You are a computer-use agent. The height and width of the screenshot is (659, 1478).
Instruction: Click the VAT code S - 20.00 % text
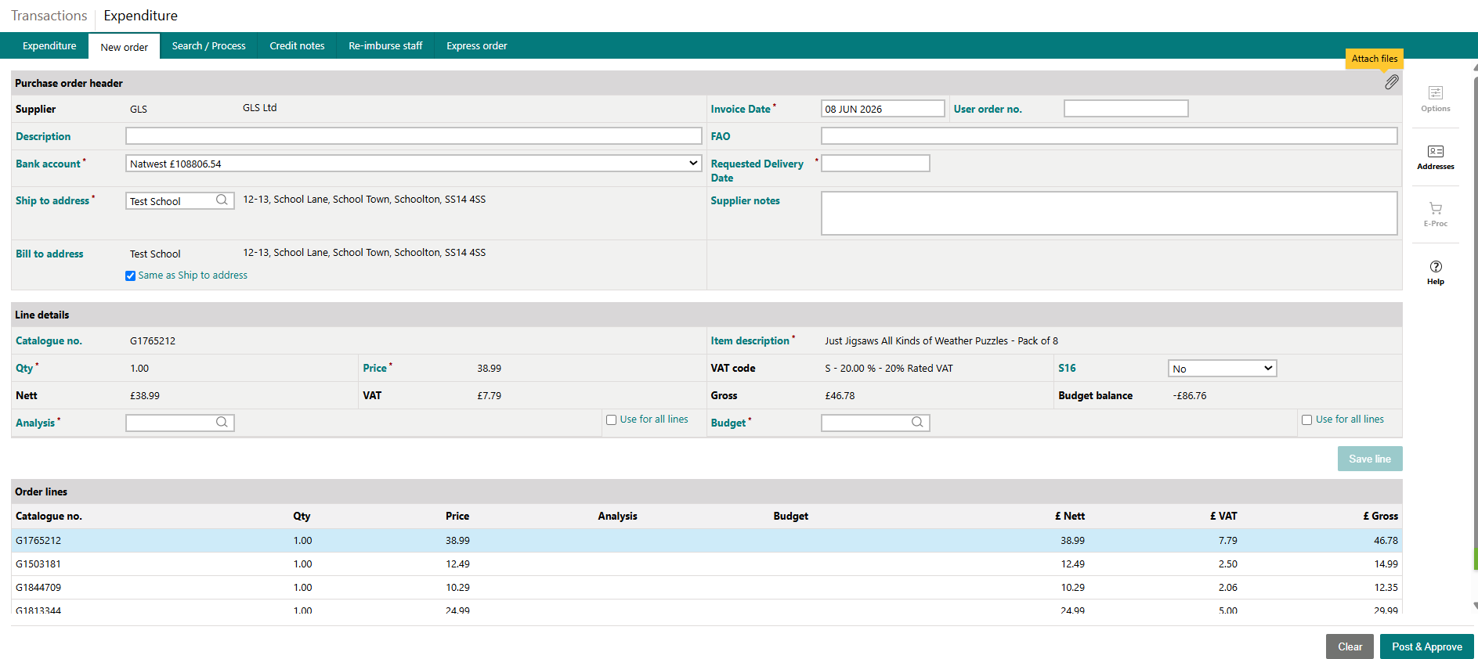pos(889,369)
